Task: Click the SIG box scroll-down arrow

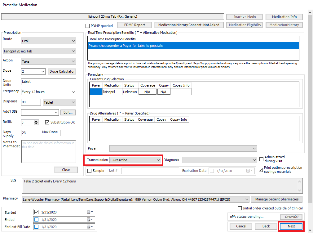Action: point(299,190)
